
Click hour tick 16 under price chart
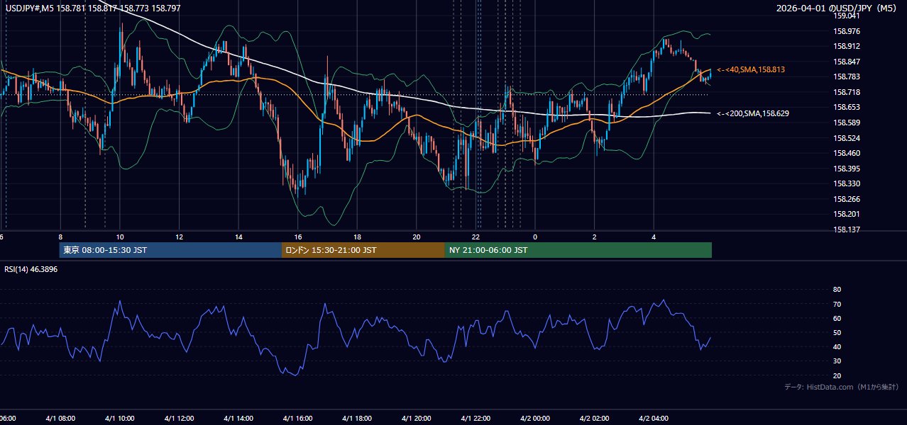click(298, 237)
